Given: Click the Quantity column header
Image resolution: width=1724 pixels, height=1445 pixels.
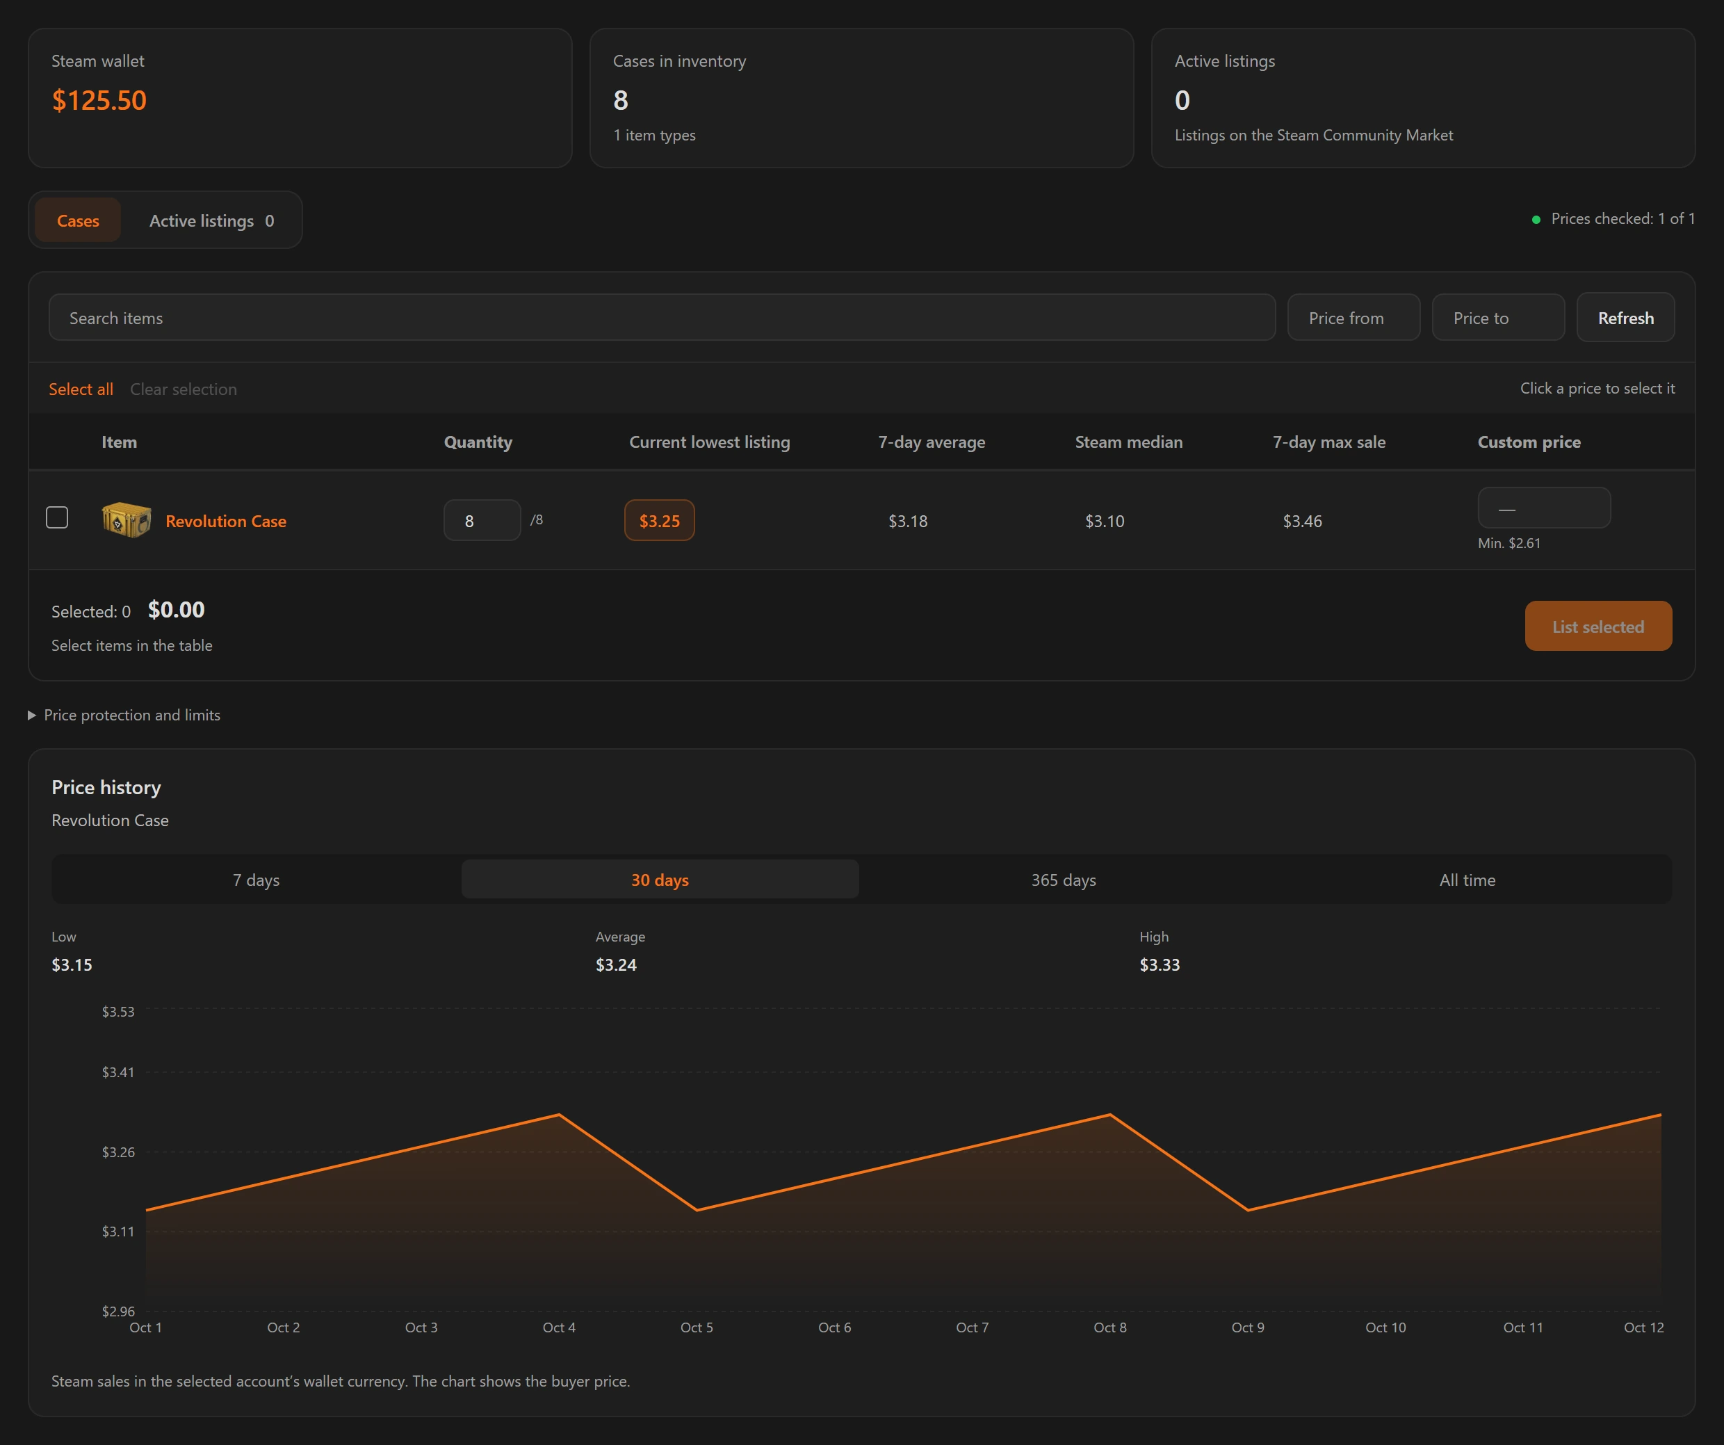Looking at the screenshot, I should pyautogui.click(x=478, y=442).
